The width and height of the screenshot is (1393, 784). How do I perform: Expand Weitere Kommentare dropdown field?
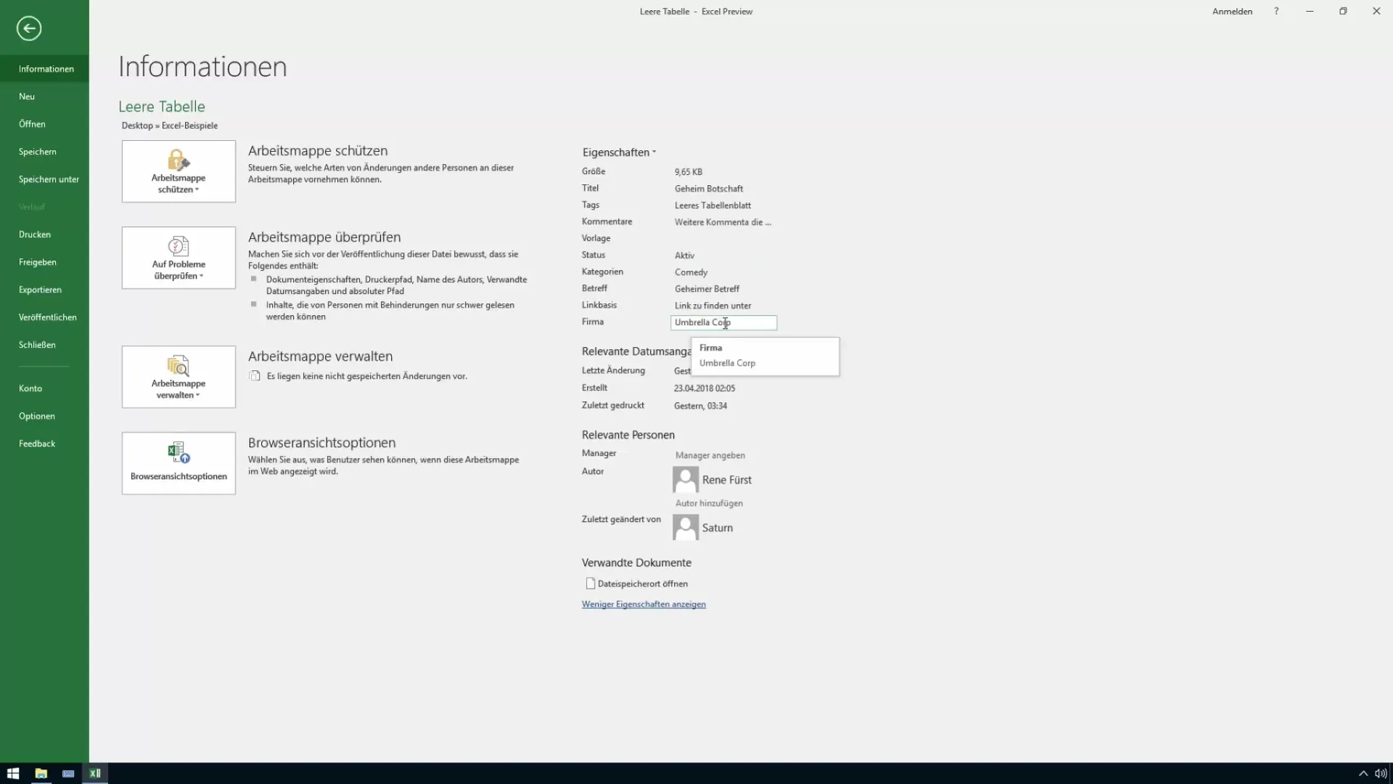coord(723,221)
